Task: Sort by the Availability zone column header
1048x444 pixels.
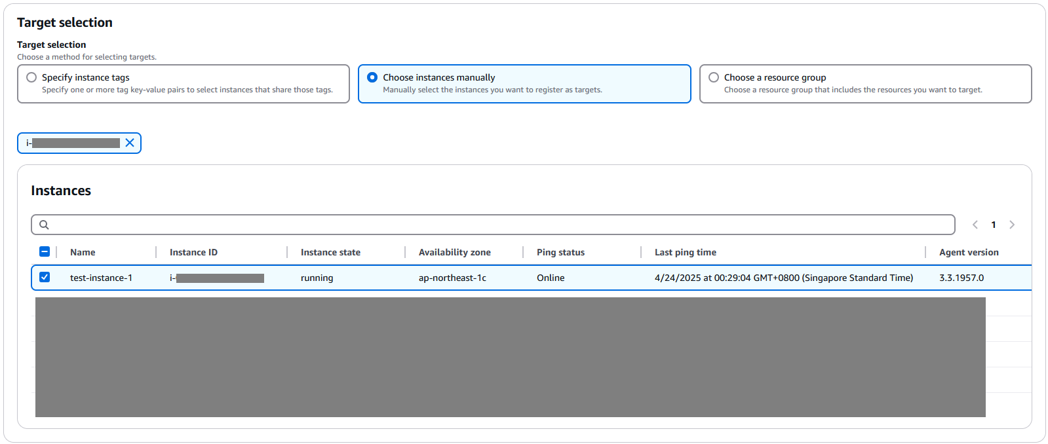Action: (x=455, y=252)
